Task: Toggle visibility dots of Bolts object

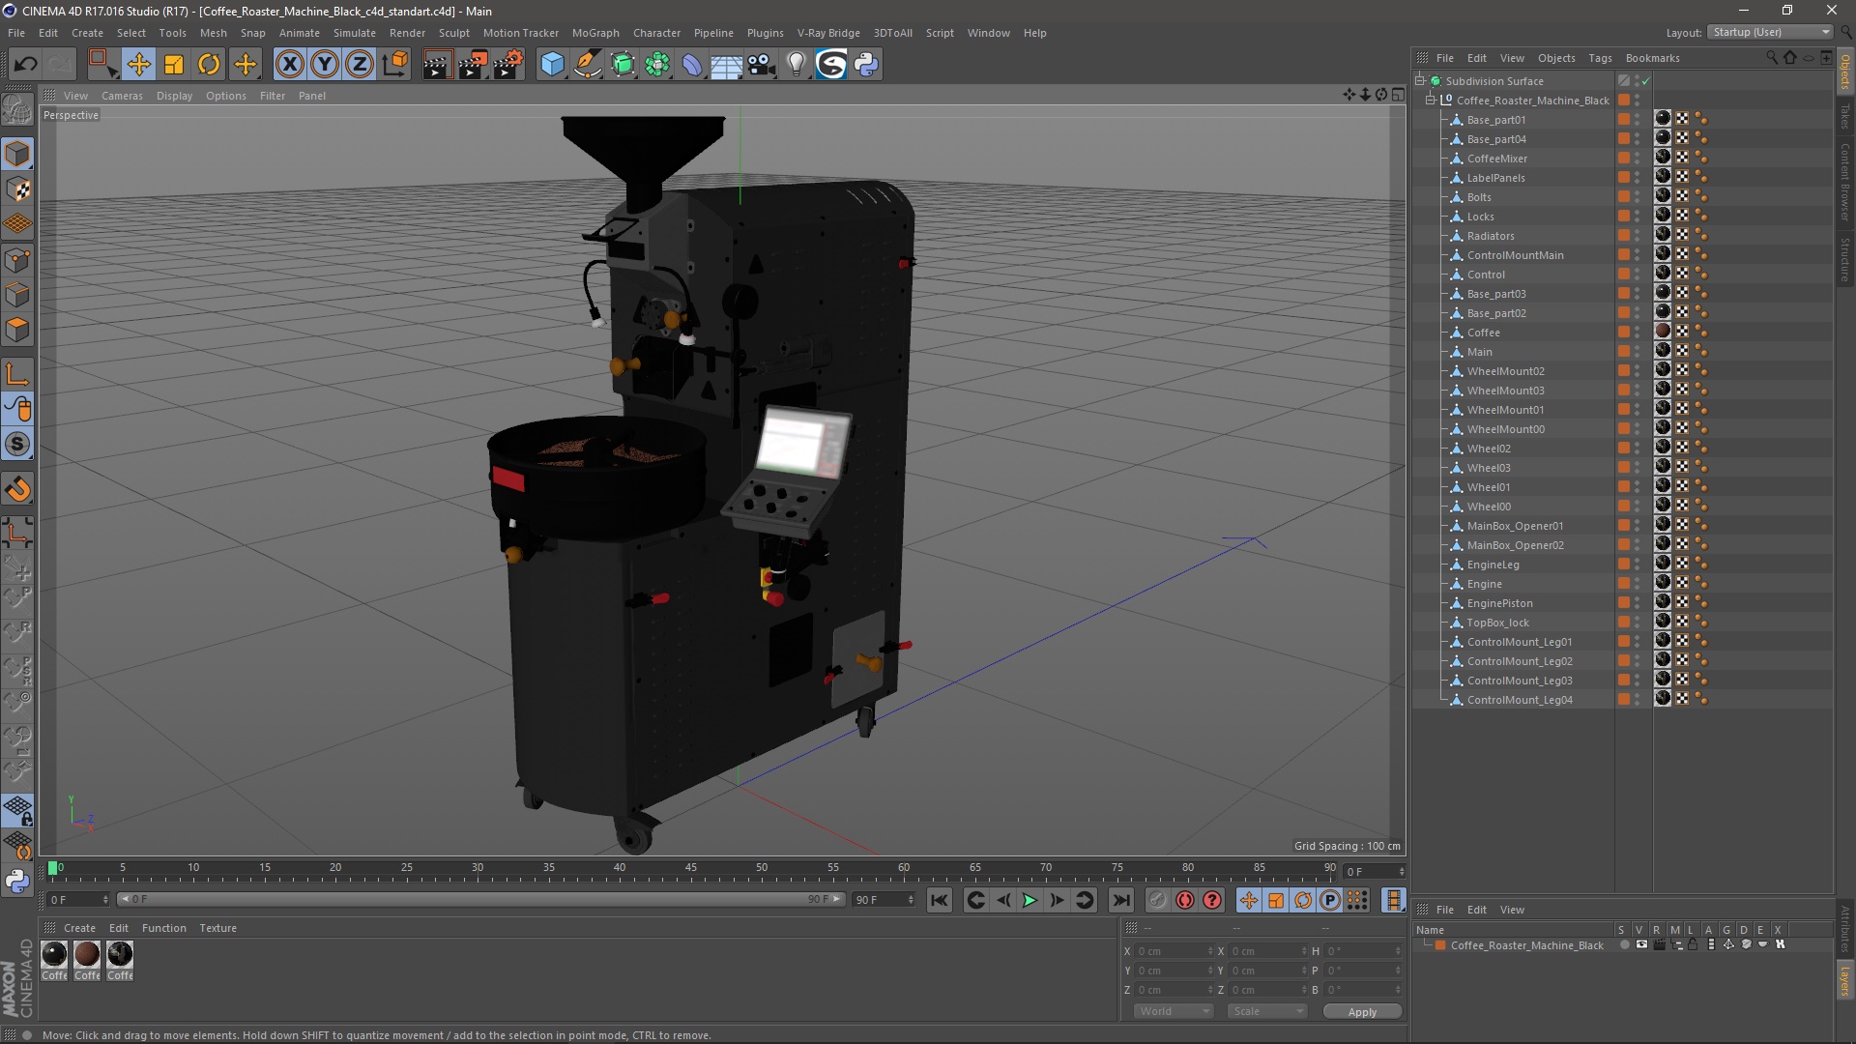Action: click(x=1638, y=197)
